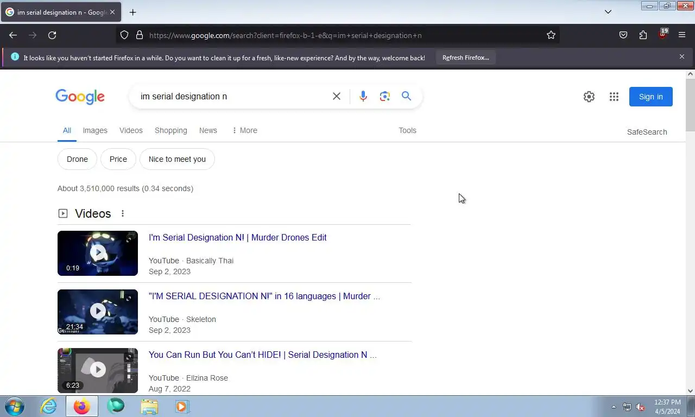Open the media player taskbar icon
This screenshot has width=695, height=417.
(x=182, y=406)
